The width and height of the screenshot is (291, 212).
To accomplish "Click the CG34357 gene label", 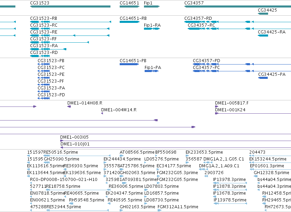I will click(194, 3).
